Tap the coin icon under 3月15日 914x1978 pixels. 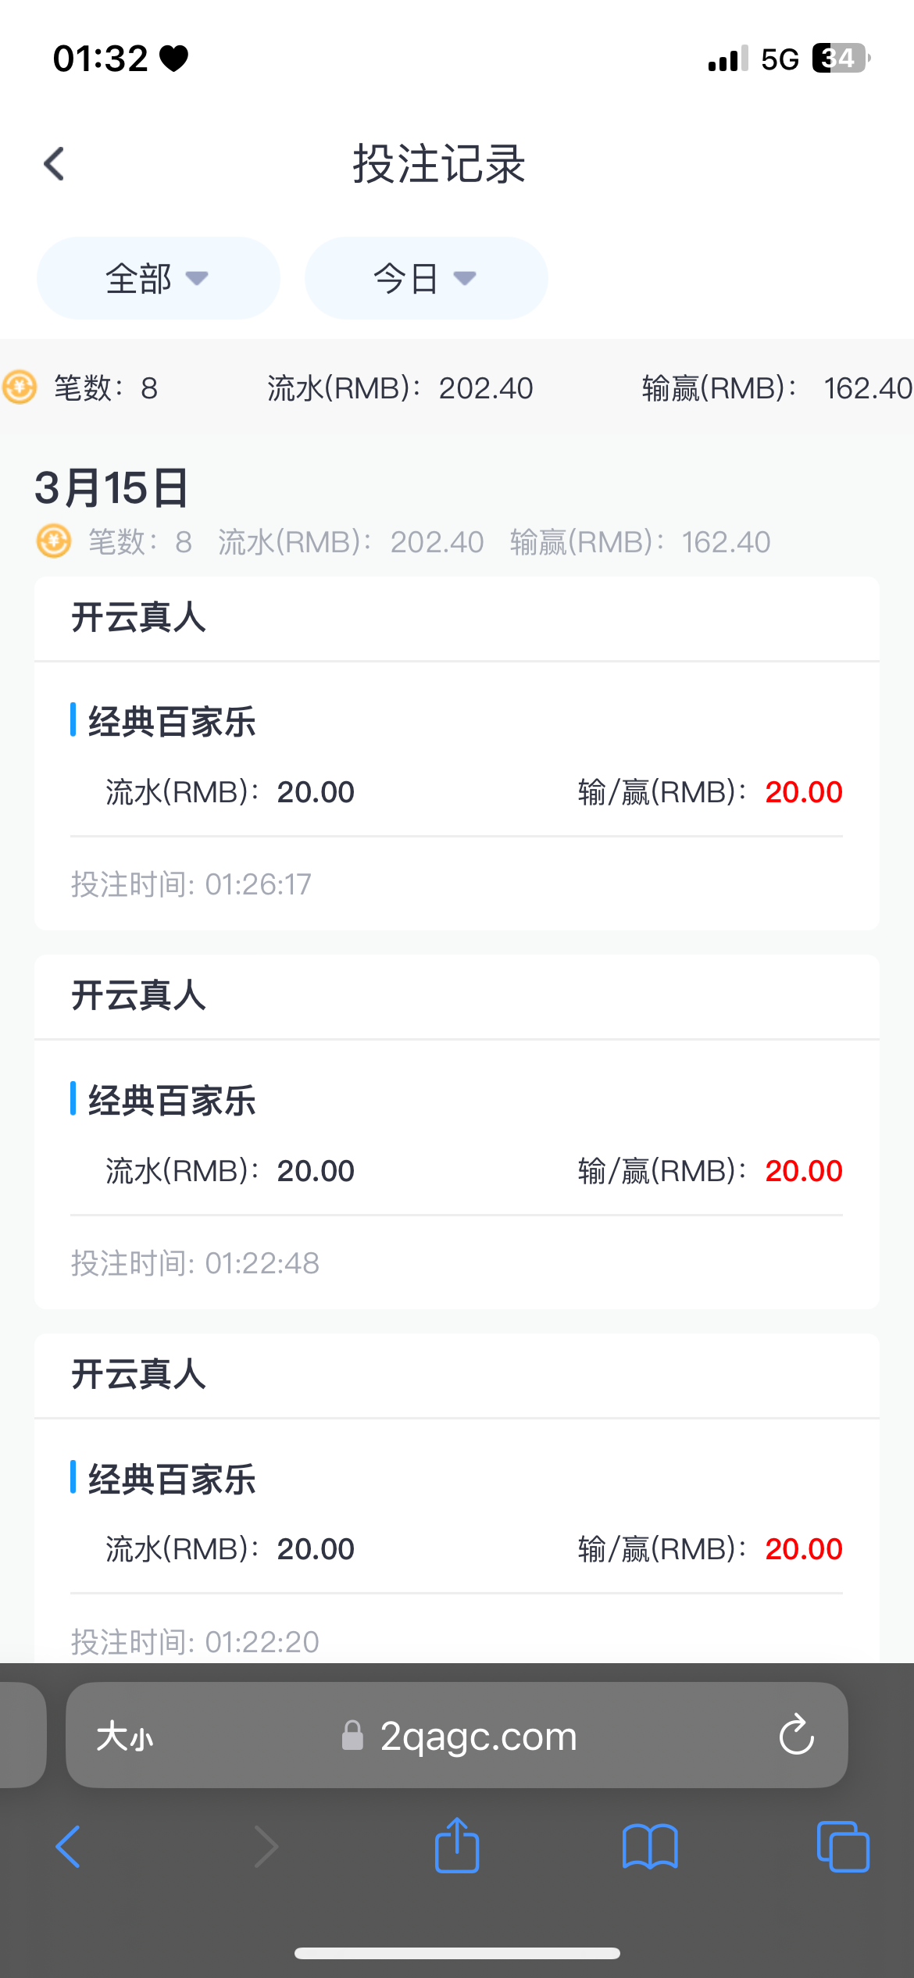point(54,541)
